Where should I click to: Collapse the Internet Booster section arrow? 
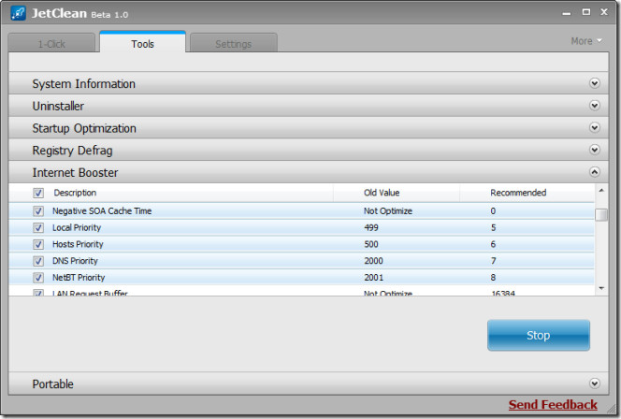click(x=595, y=172)
